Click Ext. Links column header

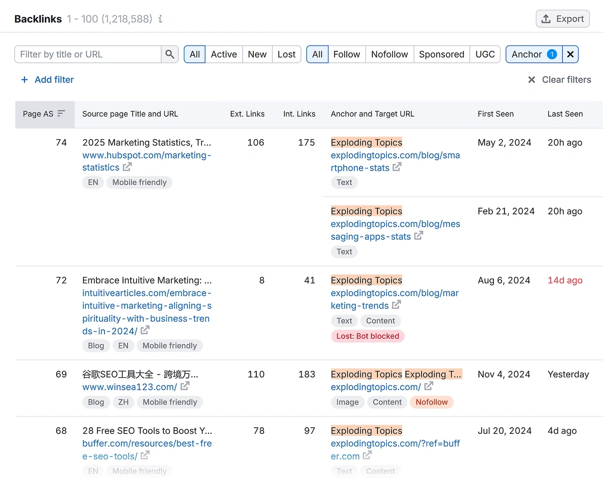247,114
